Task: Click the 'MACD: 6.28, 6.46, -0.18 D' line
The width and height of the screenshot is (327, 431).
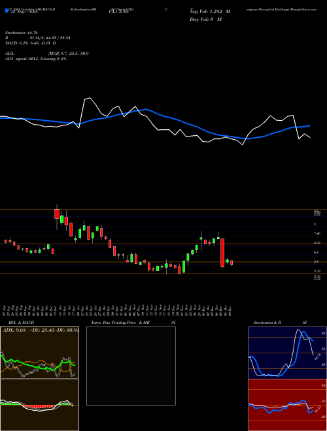Action: click(31, 43)
